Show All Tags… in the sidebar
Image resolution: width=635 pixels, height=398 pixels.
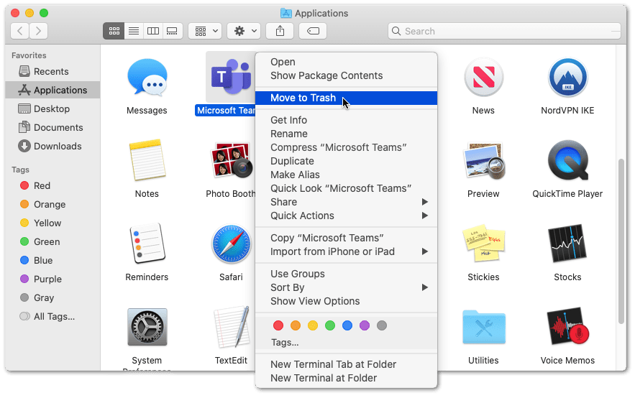pos(52,316)
